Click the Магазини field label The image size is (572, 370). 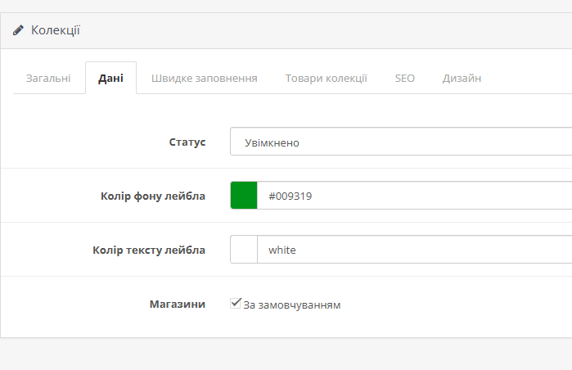coord(178,304)
